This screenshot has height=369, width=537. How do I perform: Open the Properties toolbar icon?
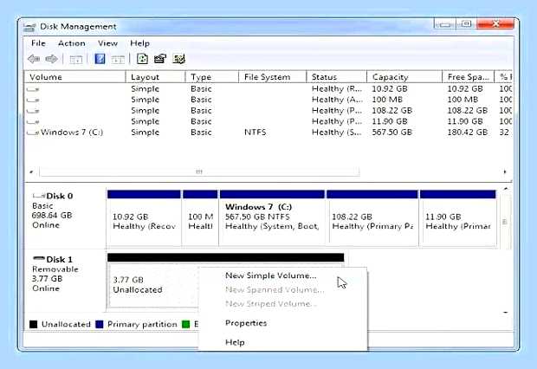(x=160, y=59)
